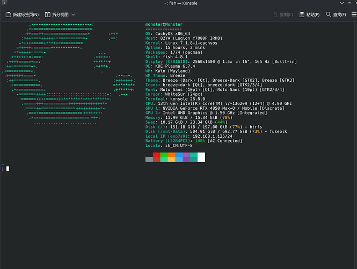Open a new tab with 新建标签页
This screenshot has height=269, width=357.
(x=23, y=15)
